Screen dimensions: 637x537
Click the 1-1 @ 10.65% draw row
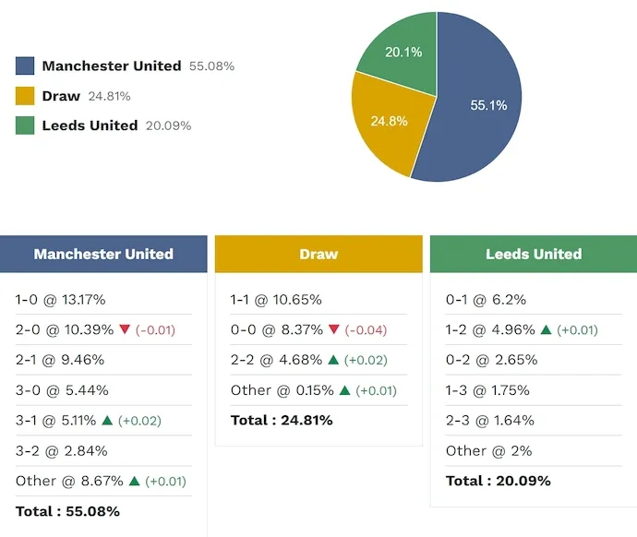(276, 300)
